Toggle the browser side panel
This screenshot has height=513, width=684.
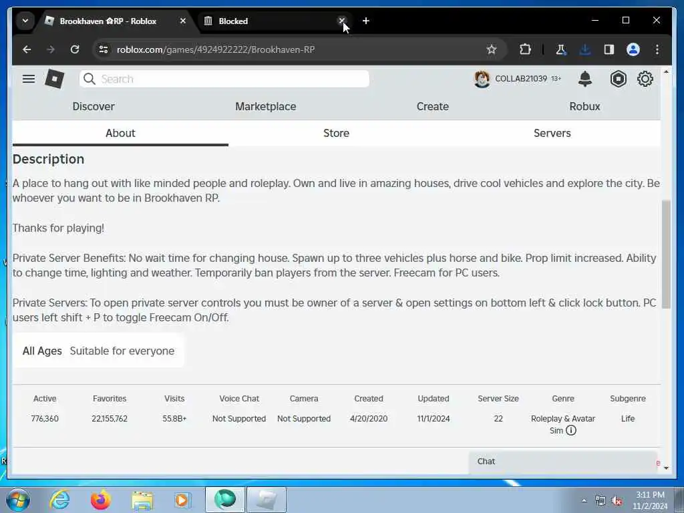coord(609,49)
